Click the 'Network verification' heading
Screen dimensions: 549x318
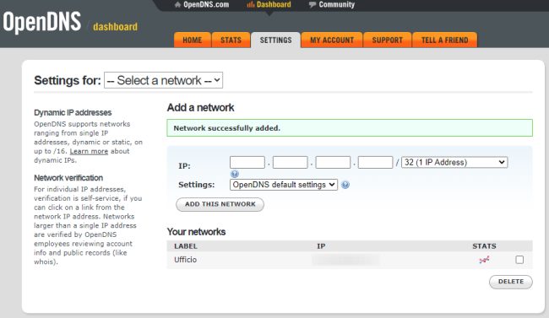[x=68, y=178]
